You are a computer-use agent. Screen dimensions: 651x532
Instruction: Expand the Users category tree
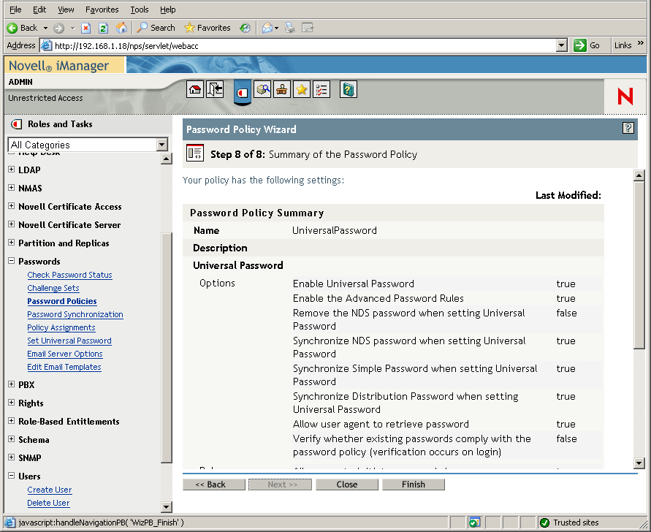click(x=10, y=476)
